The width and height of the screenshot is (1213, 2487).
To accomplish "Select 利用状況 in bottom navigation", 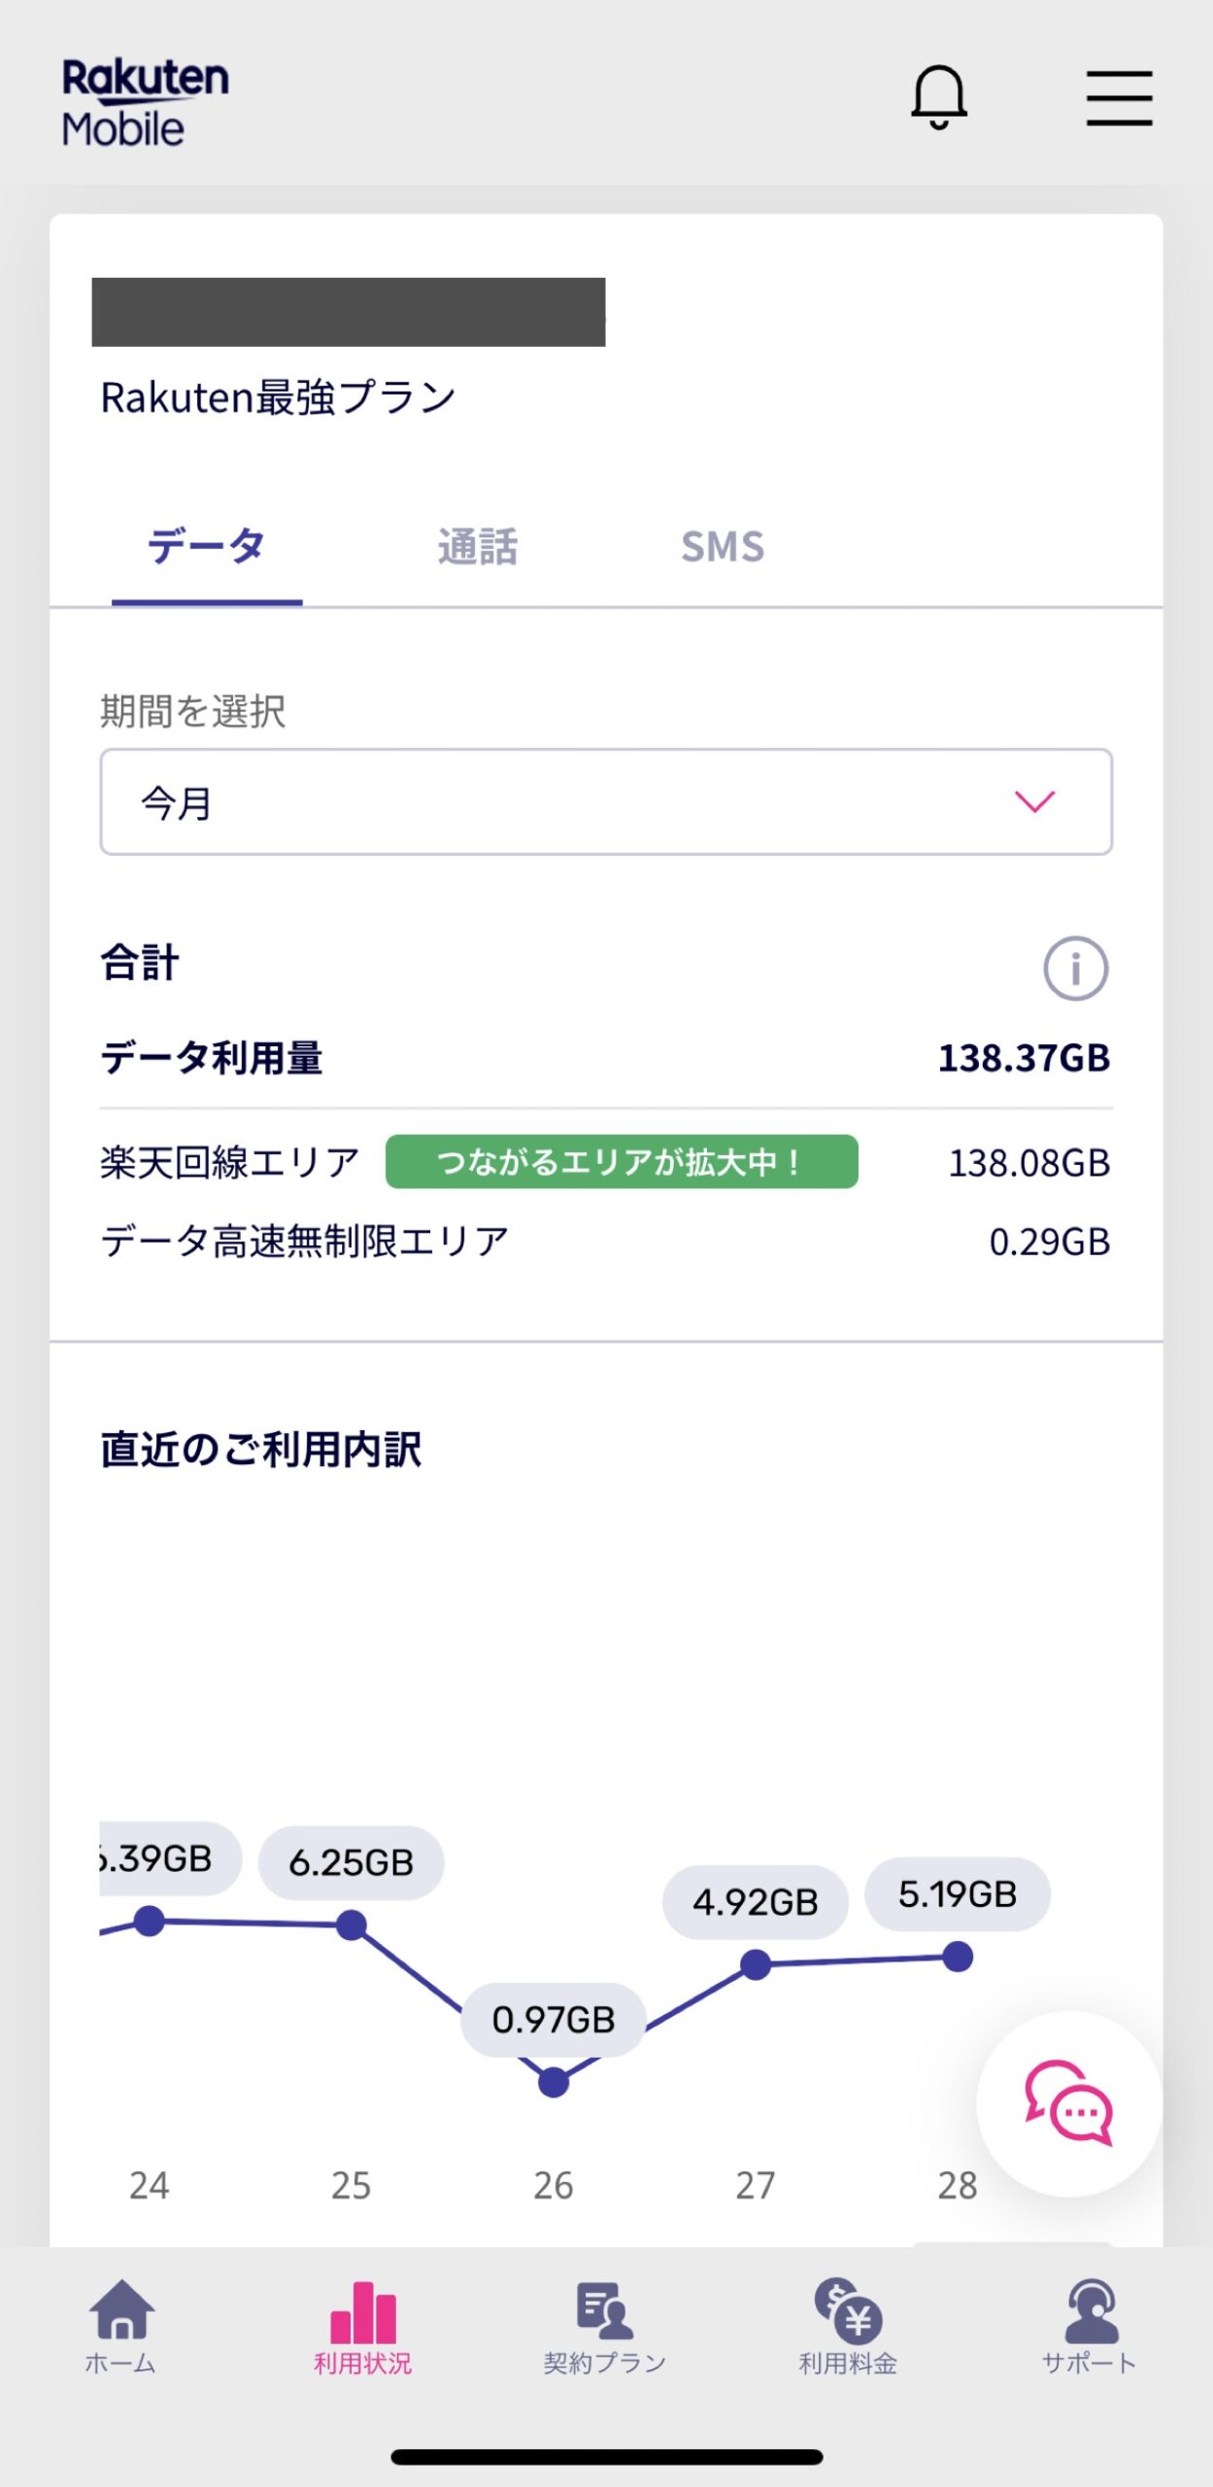I will pos(363,2327).
